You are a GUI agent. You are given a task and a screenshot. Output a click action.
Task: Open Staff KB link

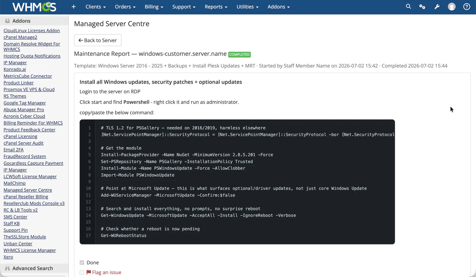[12, 224]
